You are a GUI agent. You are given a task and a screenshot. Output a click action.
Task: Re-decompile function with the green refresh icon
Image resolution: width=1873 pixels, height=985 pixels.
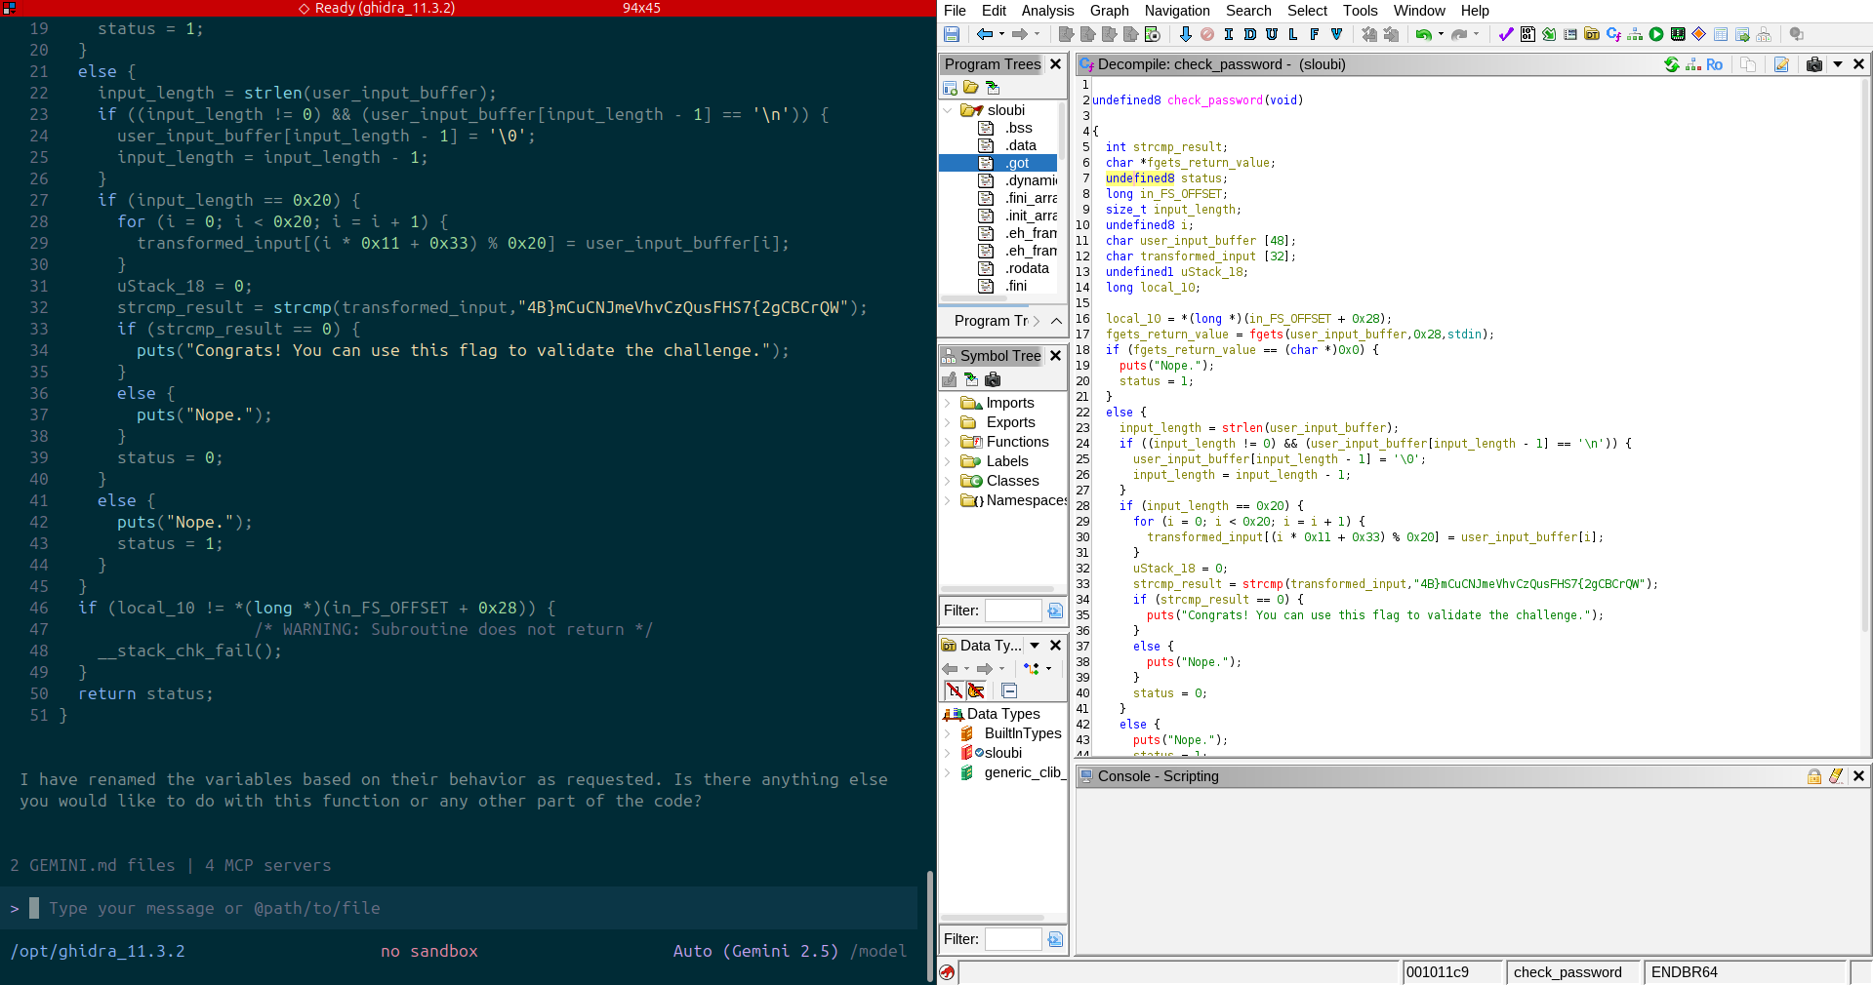1672,64
